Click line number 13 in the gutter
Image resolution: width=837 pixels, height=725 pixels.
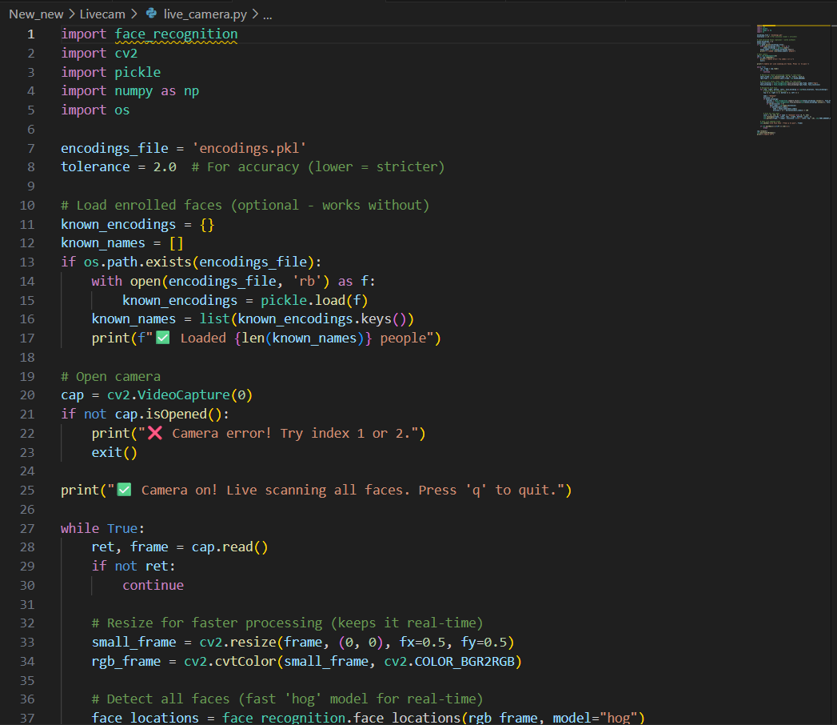[28, 262]
